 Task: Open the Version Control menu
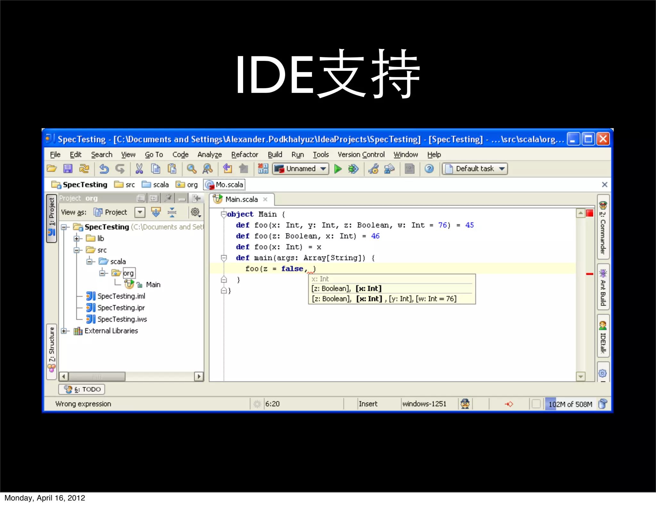pyautogui.click(x=361, y=154)
